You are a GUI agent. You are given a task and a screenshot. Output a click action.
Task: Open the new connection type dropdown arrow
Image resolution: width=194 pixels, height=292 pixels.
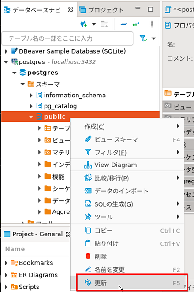point(94,24)
